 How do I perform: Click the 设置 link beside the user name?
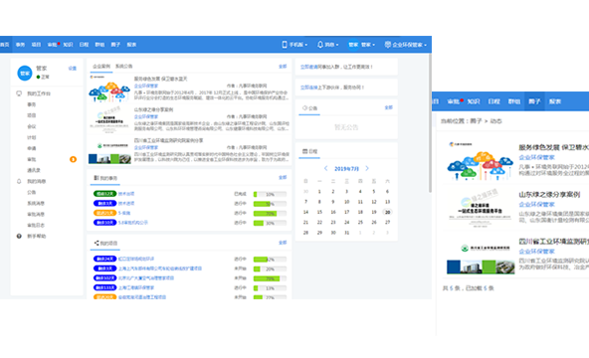coord(72,69)
